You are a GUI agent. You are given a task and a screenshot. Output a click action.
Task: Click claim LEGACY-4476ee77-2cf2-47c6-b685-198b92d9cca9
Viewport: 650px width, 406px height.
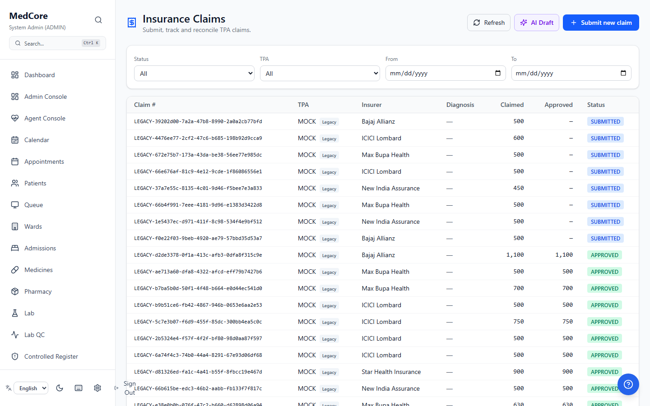click(198, 138)
